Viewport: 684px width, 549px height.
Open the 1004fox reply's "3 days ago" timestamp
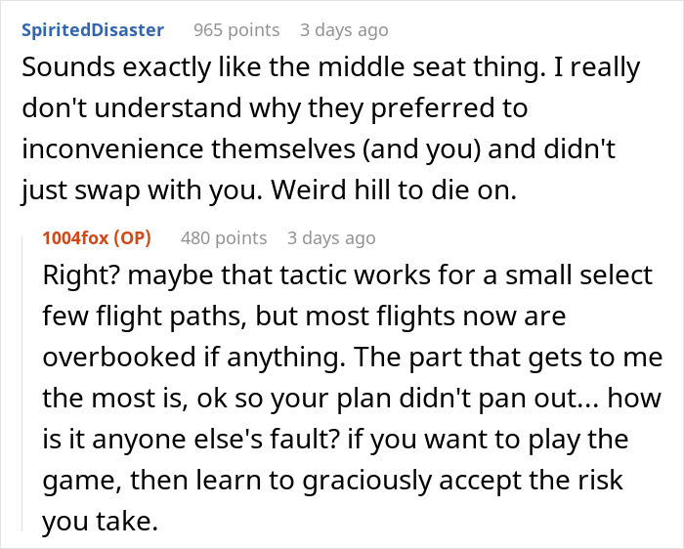pos(331,238)
